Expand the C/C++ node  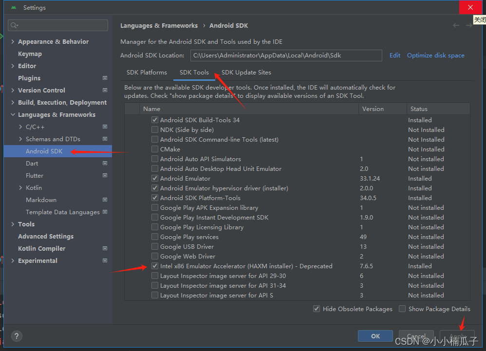coord(20,127)
